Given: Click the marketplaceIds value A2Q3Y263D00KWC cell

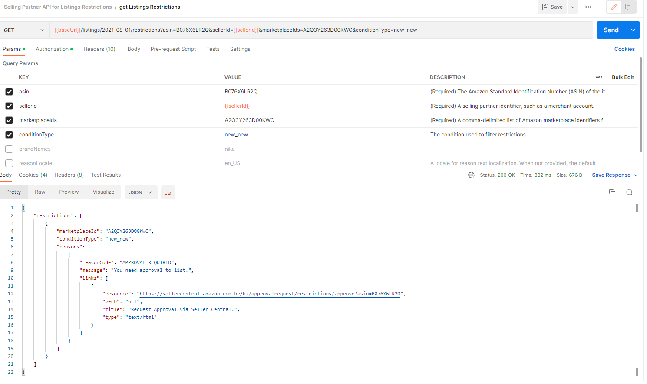Looking at the screenshot, I should 323,120.
